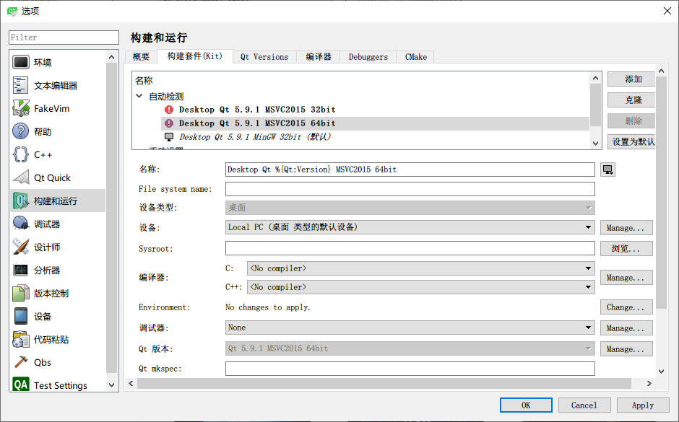
Task: Switch to the 概要 tab
Action: [x=141, y=57]
